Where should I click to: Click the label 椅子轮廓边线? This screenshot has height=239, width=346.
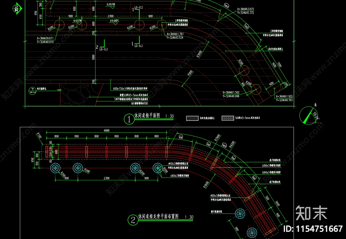(x=216, y=212)
